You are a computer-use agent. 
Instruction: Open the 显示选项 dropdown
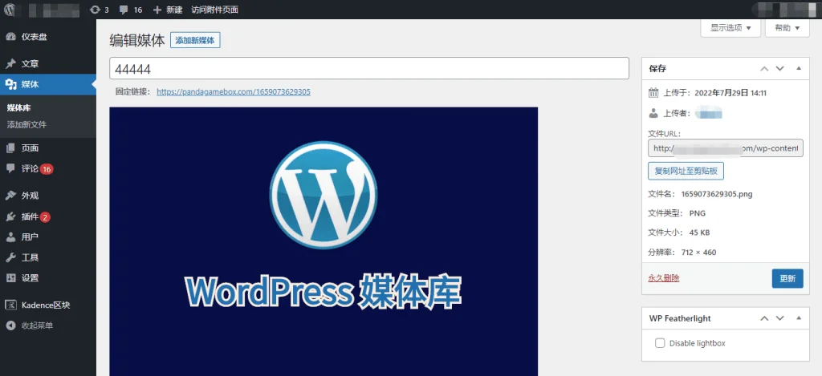[x=730, y=28]
